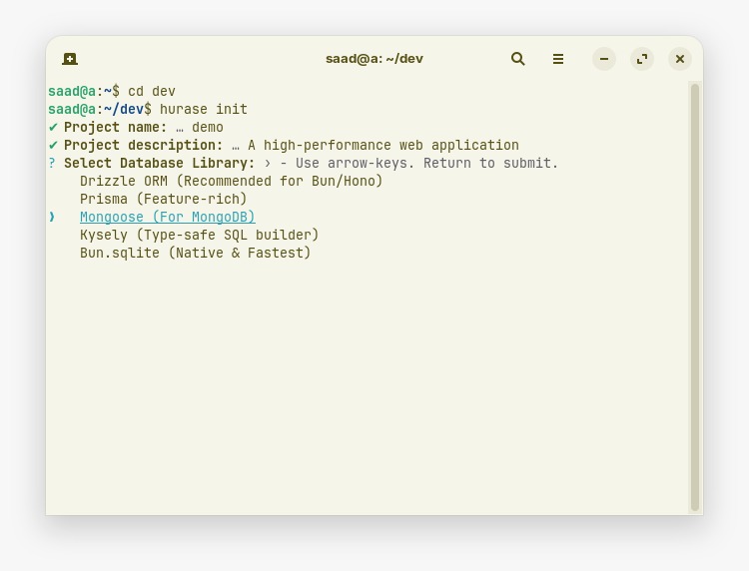749x571 pixels.
Task: Close the terminal window
Action: [x=680, y=59]
